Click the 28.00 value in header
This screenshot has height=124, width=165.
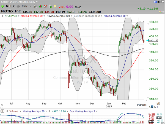click(78, 7)
